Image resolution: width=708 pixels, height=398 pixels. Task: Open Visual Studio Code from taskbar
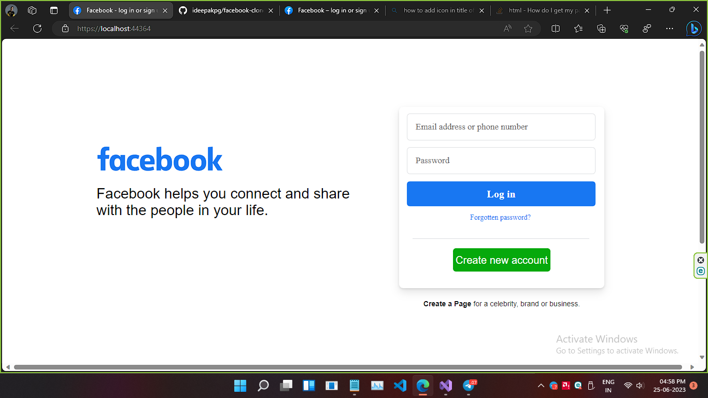tap(400, 386)
